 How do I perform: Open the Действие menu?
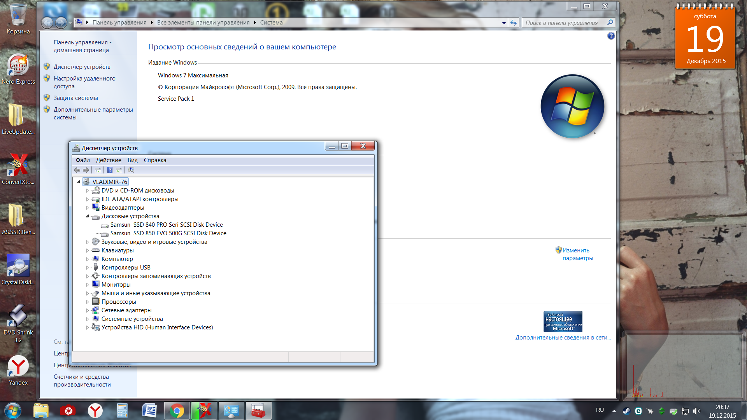pyautogui.click(x=109, y=160)
